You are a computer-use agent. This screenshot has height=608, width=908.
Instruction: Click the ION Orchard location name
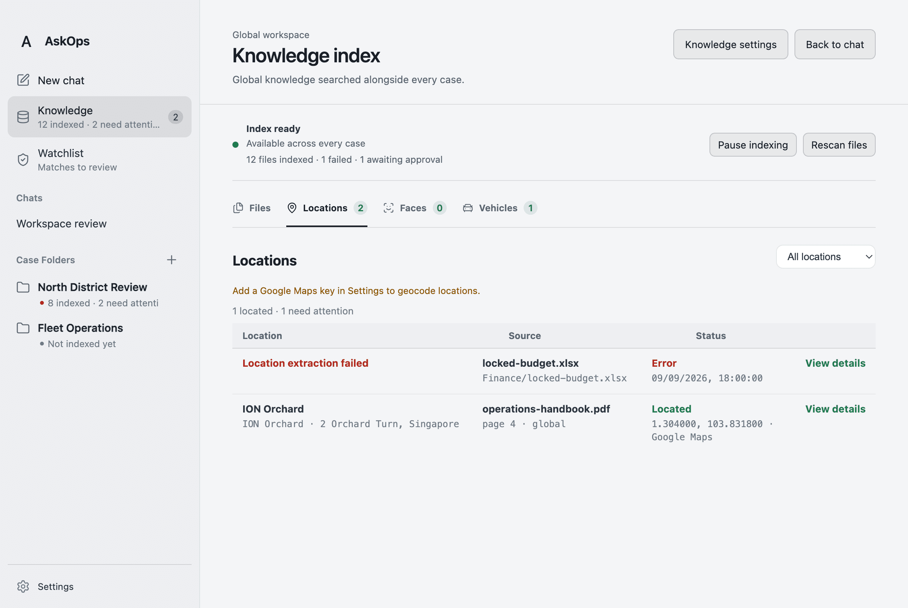click(x=273, y=409)
